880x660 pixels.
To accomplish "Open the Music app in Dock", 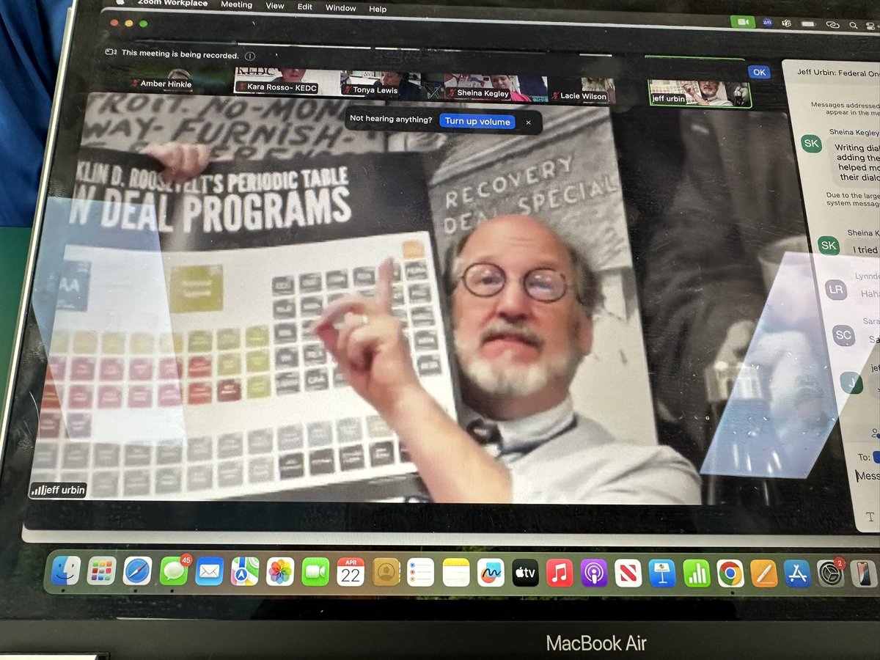I will 560,573.
